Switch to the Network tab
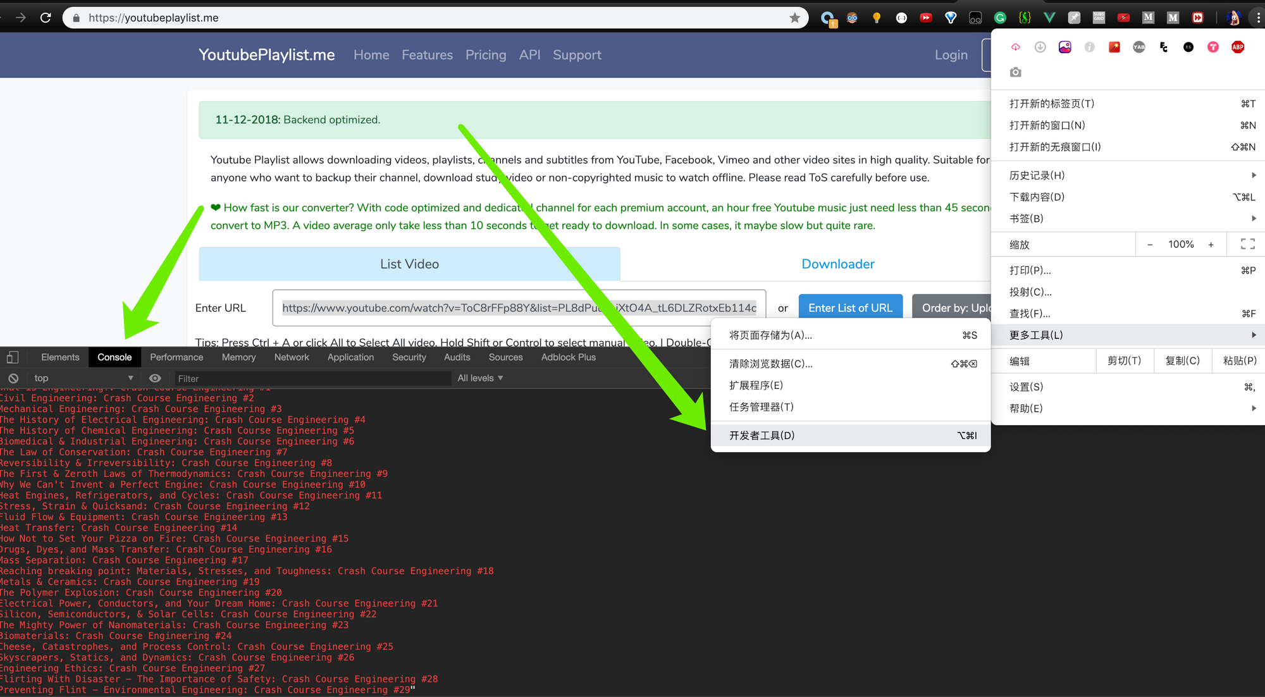Screen dimensions: 1265x697 click(x=292, y=357)
